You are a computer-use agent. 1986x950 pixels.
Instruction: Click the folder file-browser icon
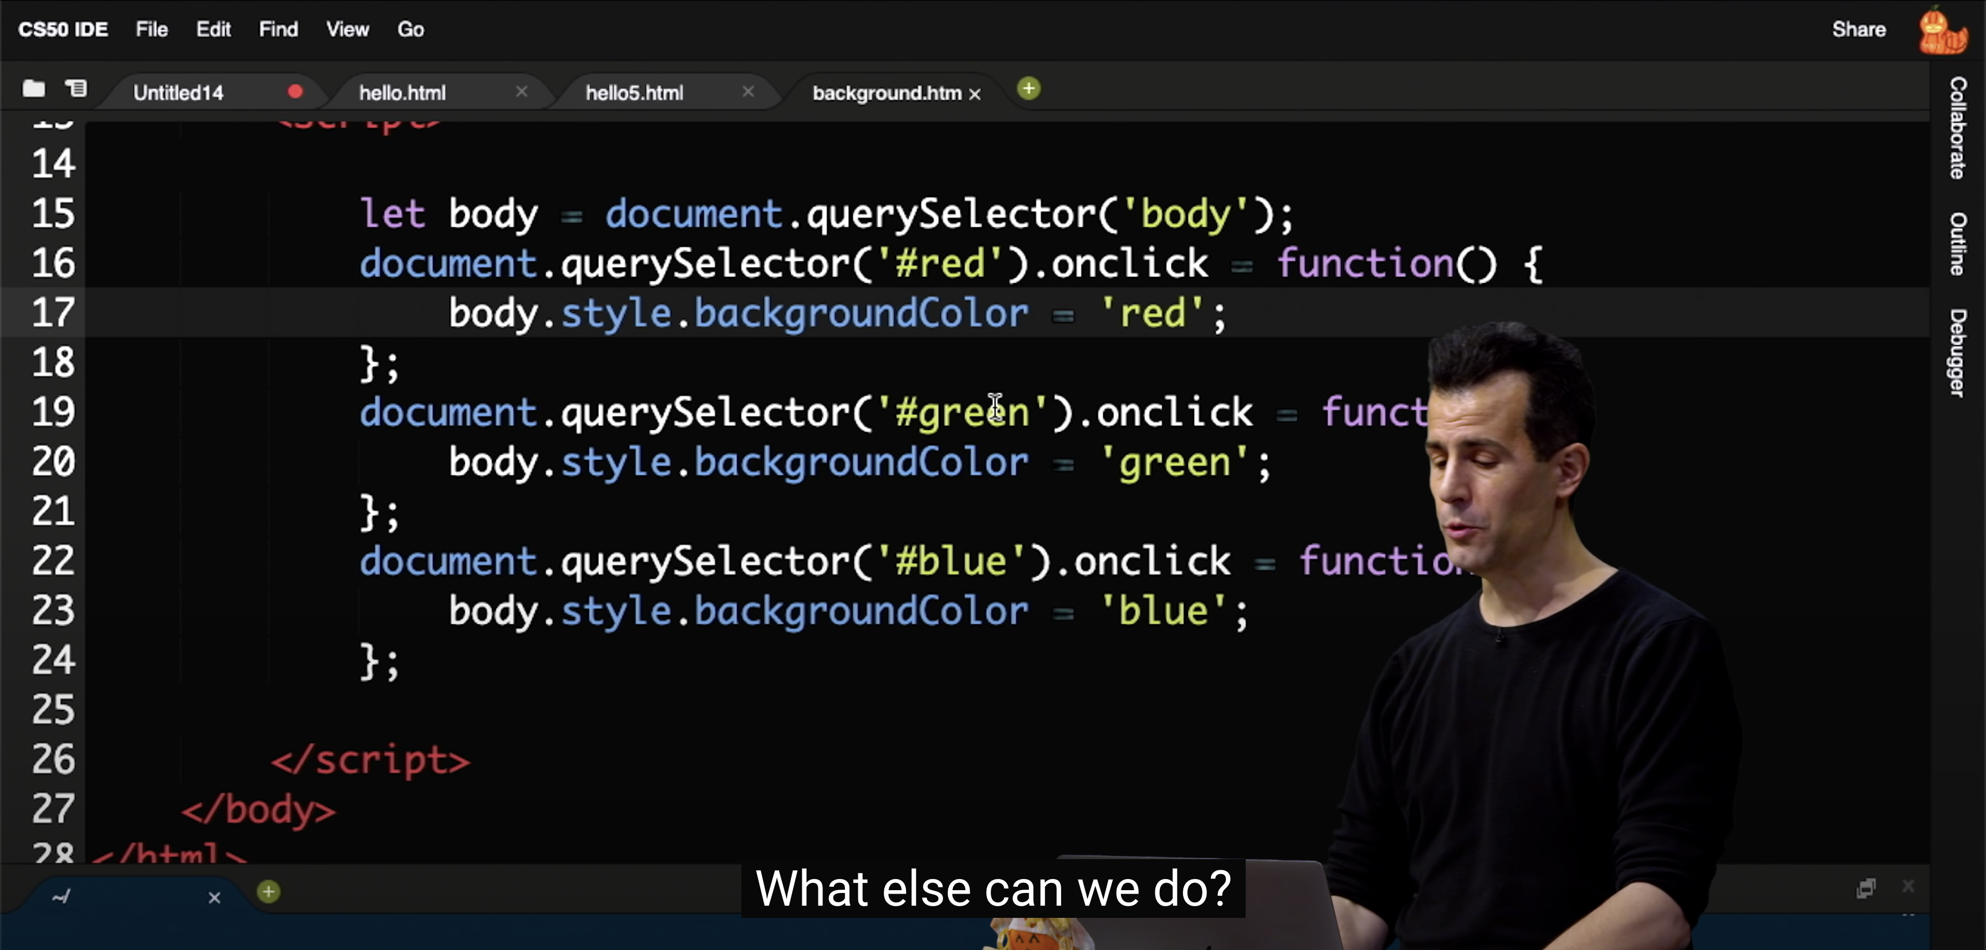coord(33,89)
